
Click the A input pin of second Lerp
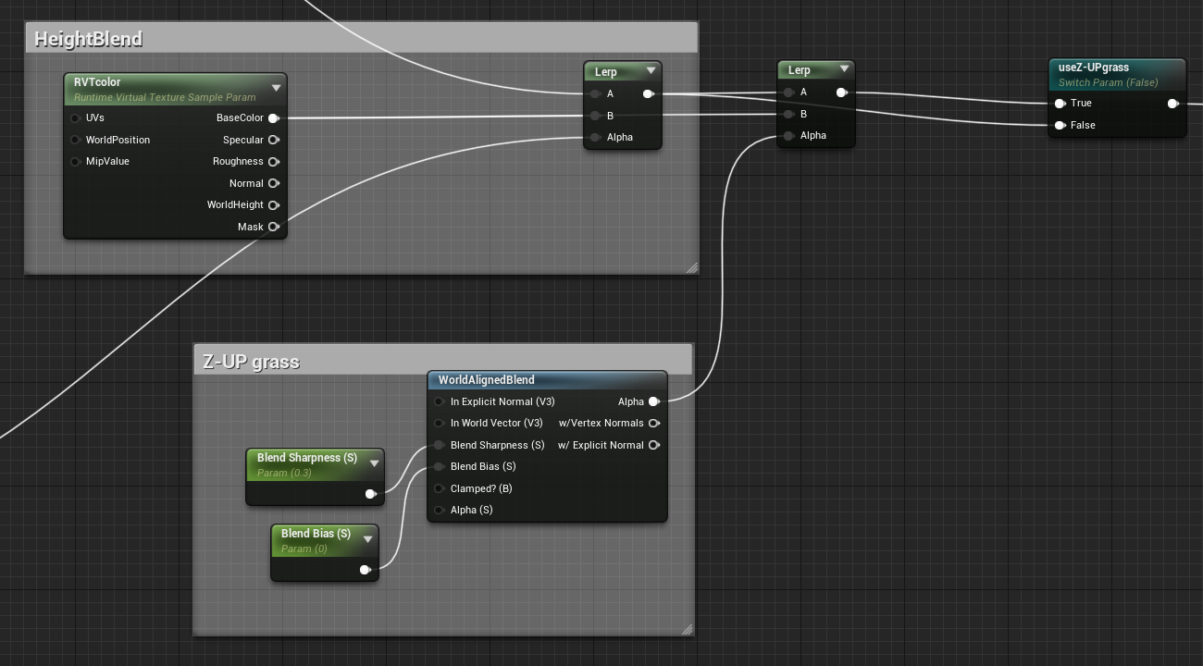788,92
